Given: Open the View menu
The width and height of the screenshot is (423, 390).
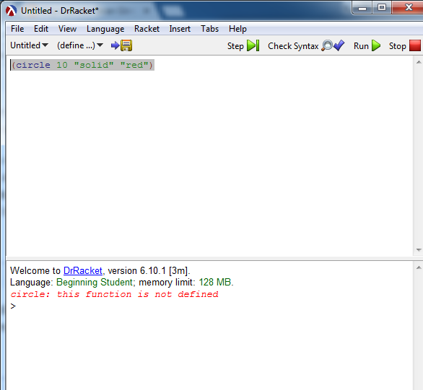Looking at the screenshot, I should click(67, 29).
